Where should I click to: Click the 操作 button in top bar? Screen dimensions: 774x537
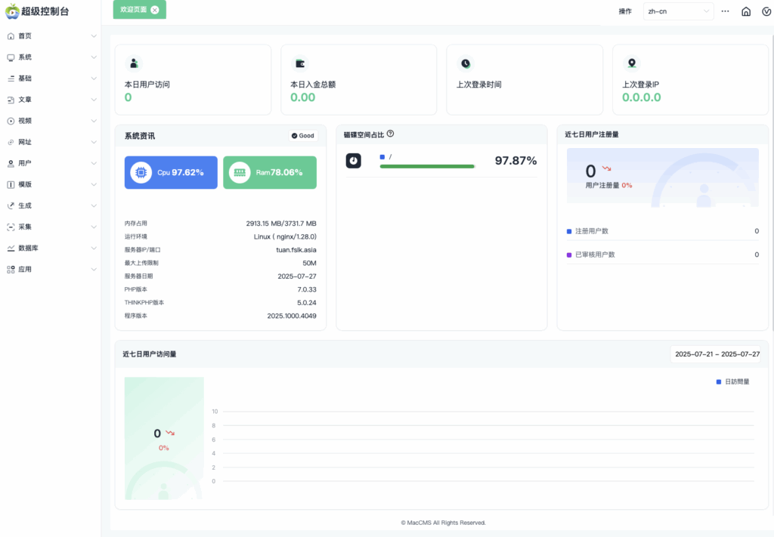click(625, 11)
